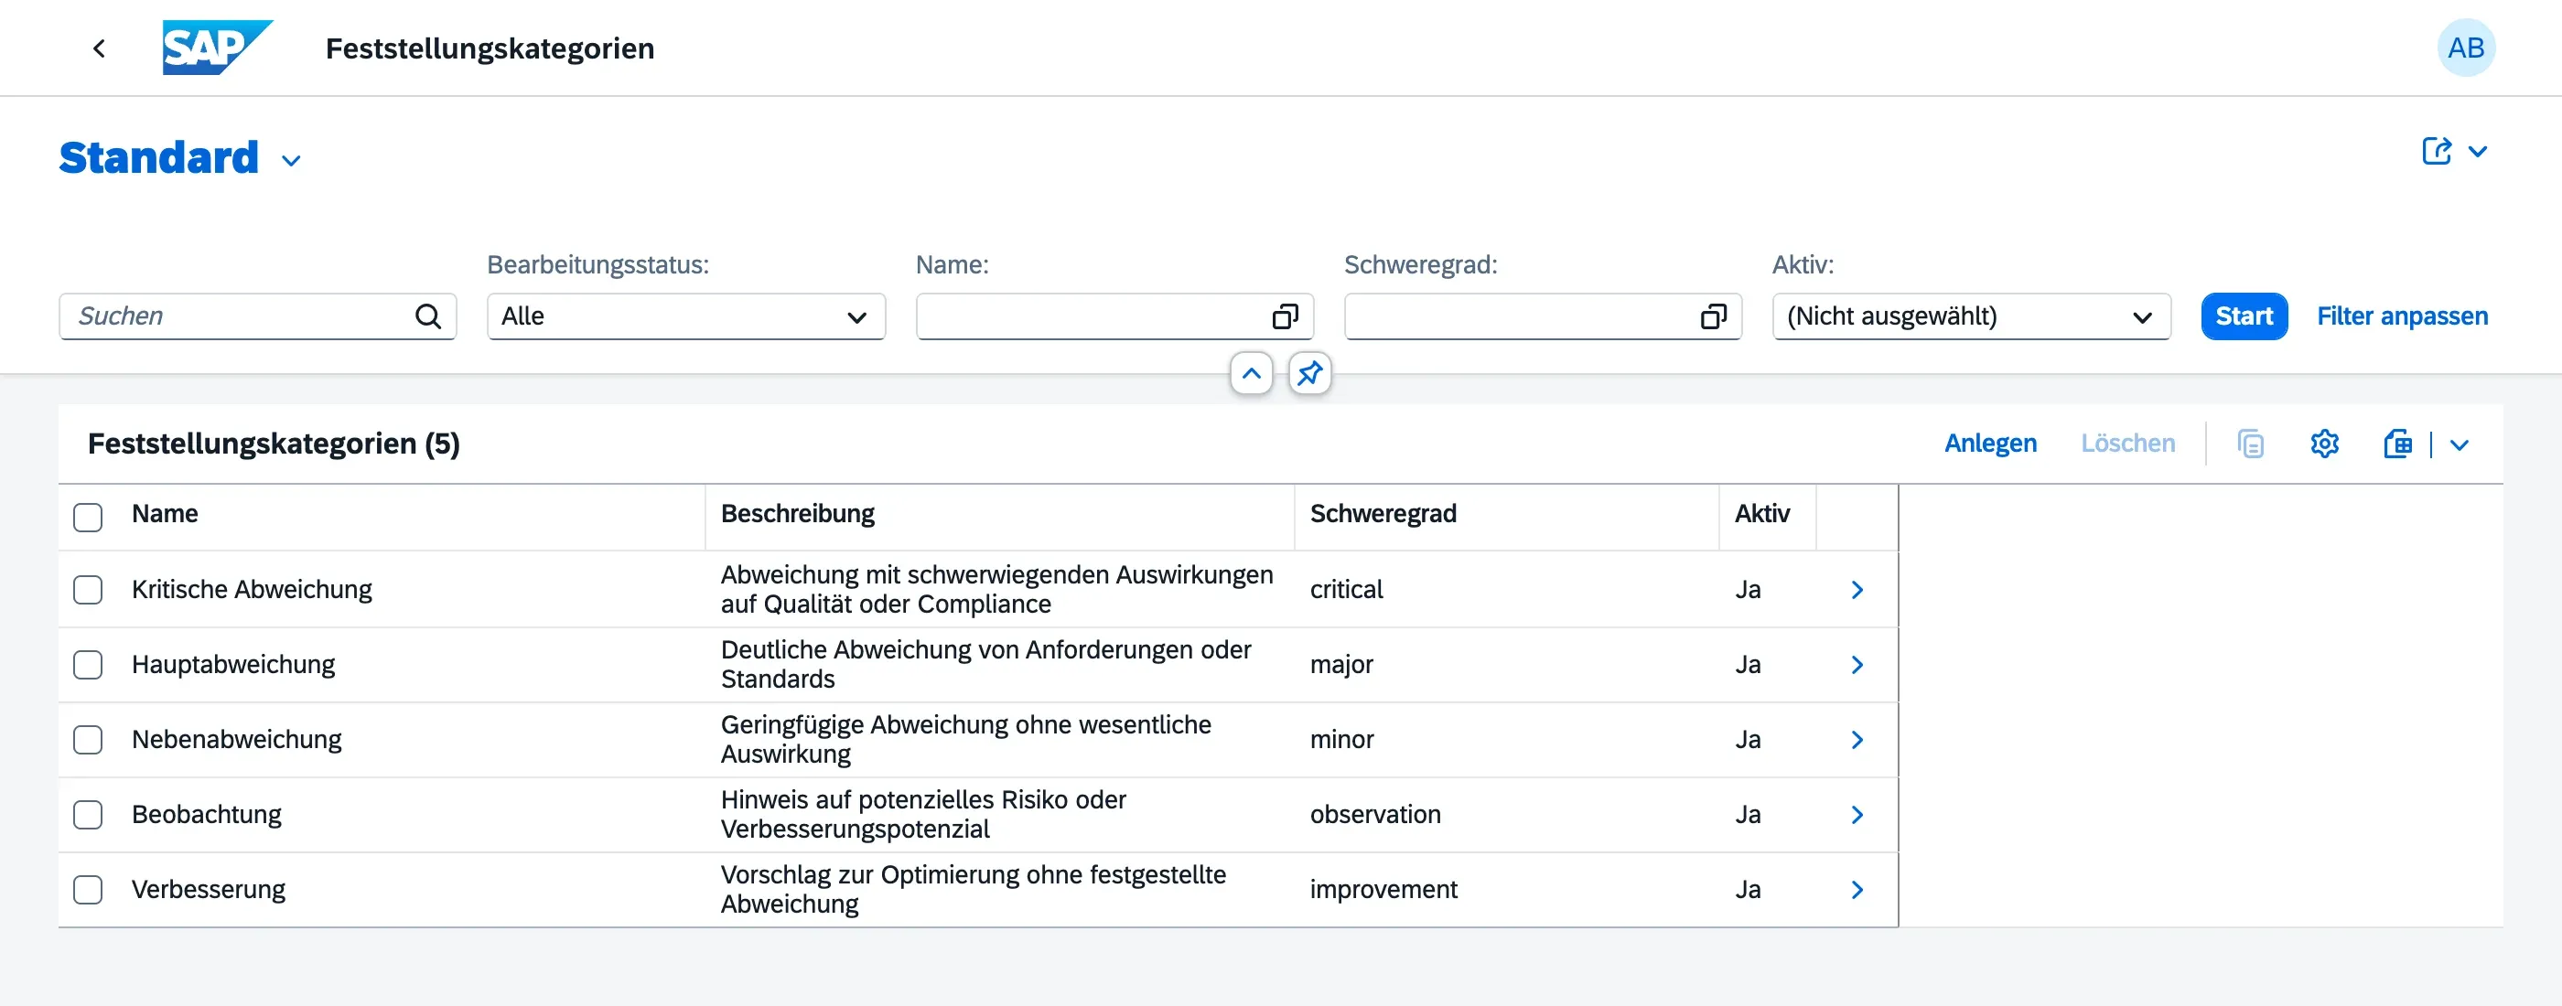Open the Standard view variant dropdown

290,160
